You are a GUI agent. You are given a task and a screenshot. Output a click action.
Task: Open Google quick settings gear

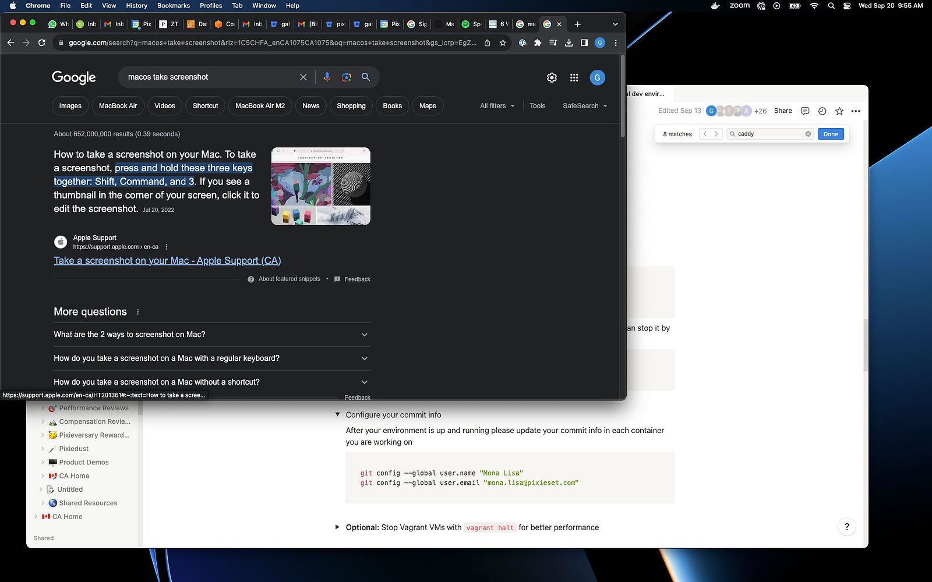(552, 77)
